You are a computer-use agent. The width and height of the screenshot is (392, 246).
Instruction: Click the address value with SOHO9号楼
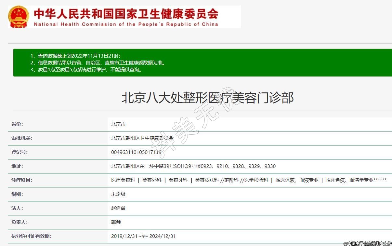click(193, 166)
